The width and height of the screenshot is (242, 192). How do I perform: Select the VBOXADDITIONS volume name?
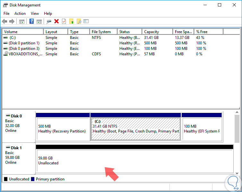coord(25,54)
